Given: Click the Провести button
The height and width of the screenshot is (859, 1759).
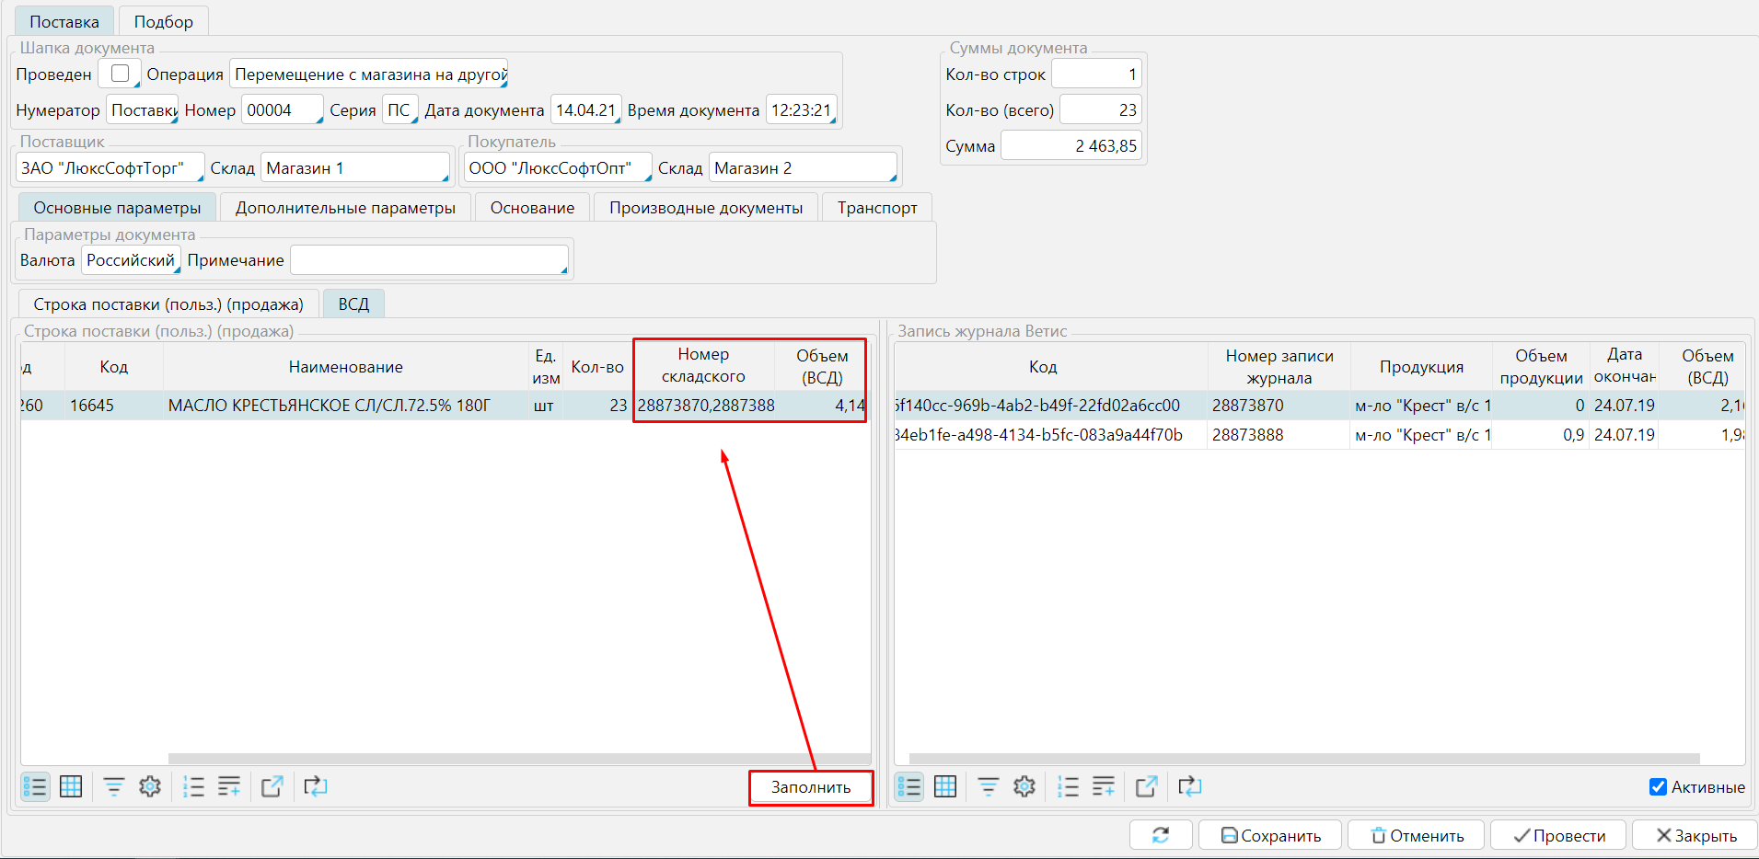Looking at the screenshot, I should tap(1558, 835).
